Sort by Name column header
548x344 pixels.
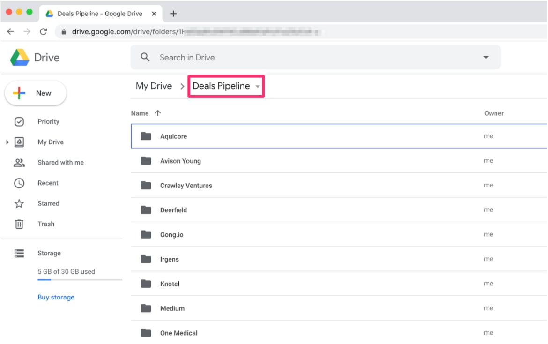coord(140,113)
